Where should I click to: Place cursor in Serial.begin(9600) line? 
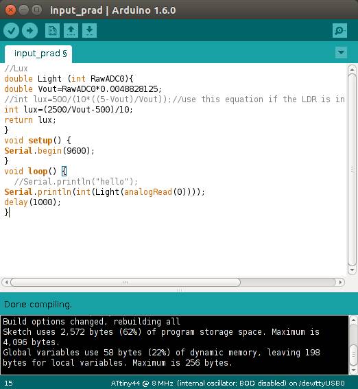tap(49, 150)
